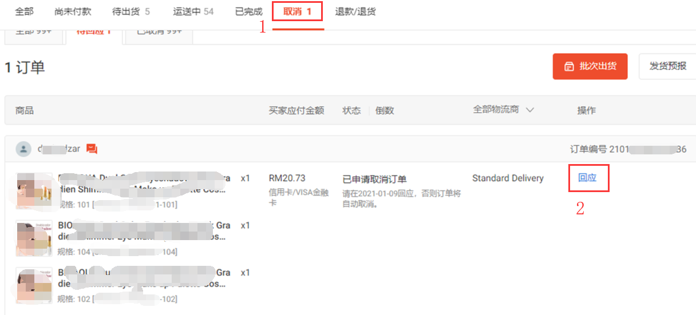Click the 已申请取消订单 status text

coord(374,180)
